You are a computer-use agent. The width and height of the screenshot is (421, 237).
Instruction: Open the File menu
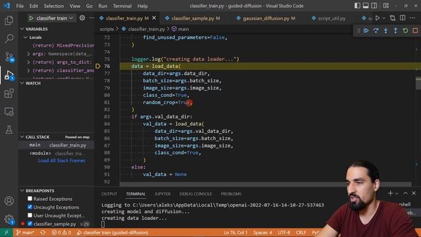click(20, 6)
